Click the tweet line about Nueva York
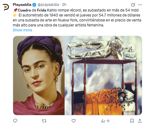 (77, 20)
